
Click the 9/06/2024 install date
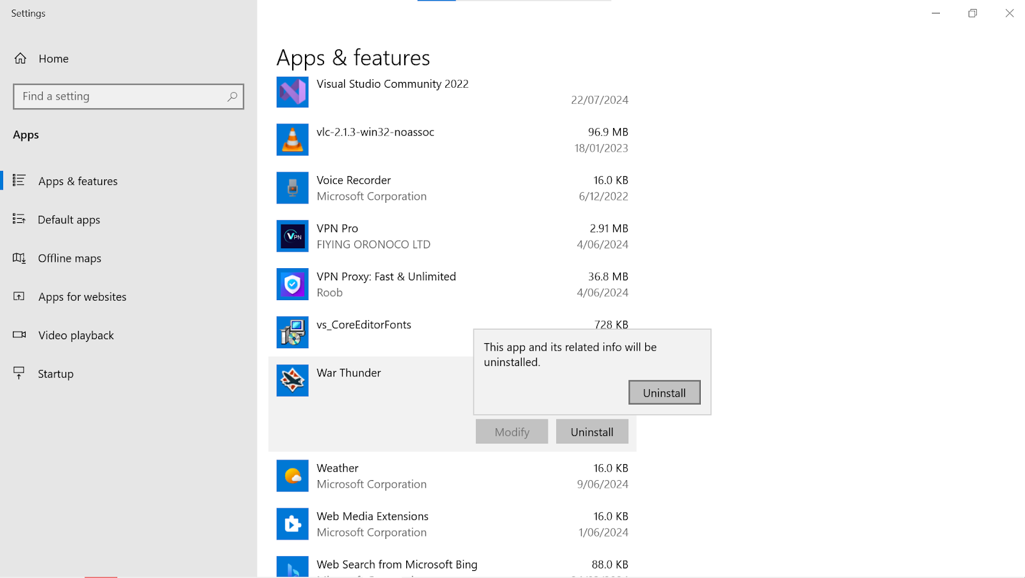coord(603,485)
